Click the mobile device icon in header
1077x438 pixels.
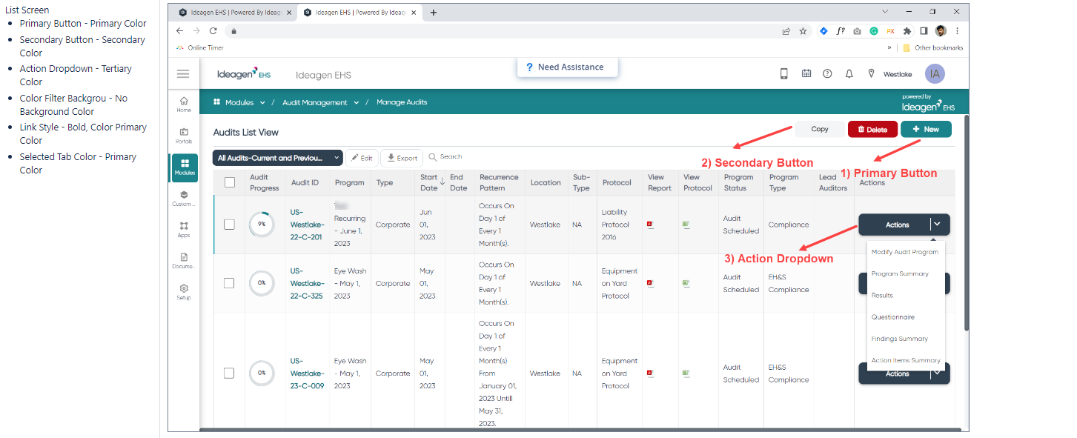pyautogui.click(x=784, y=73)
